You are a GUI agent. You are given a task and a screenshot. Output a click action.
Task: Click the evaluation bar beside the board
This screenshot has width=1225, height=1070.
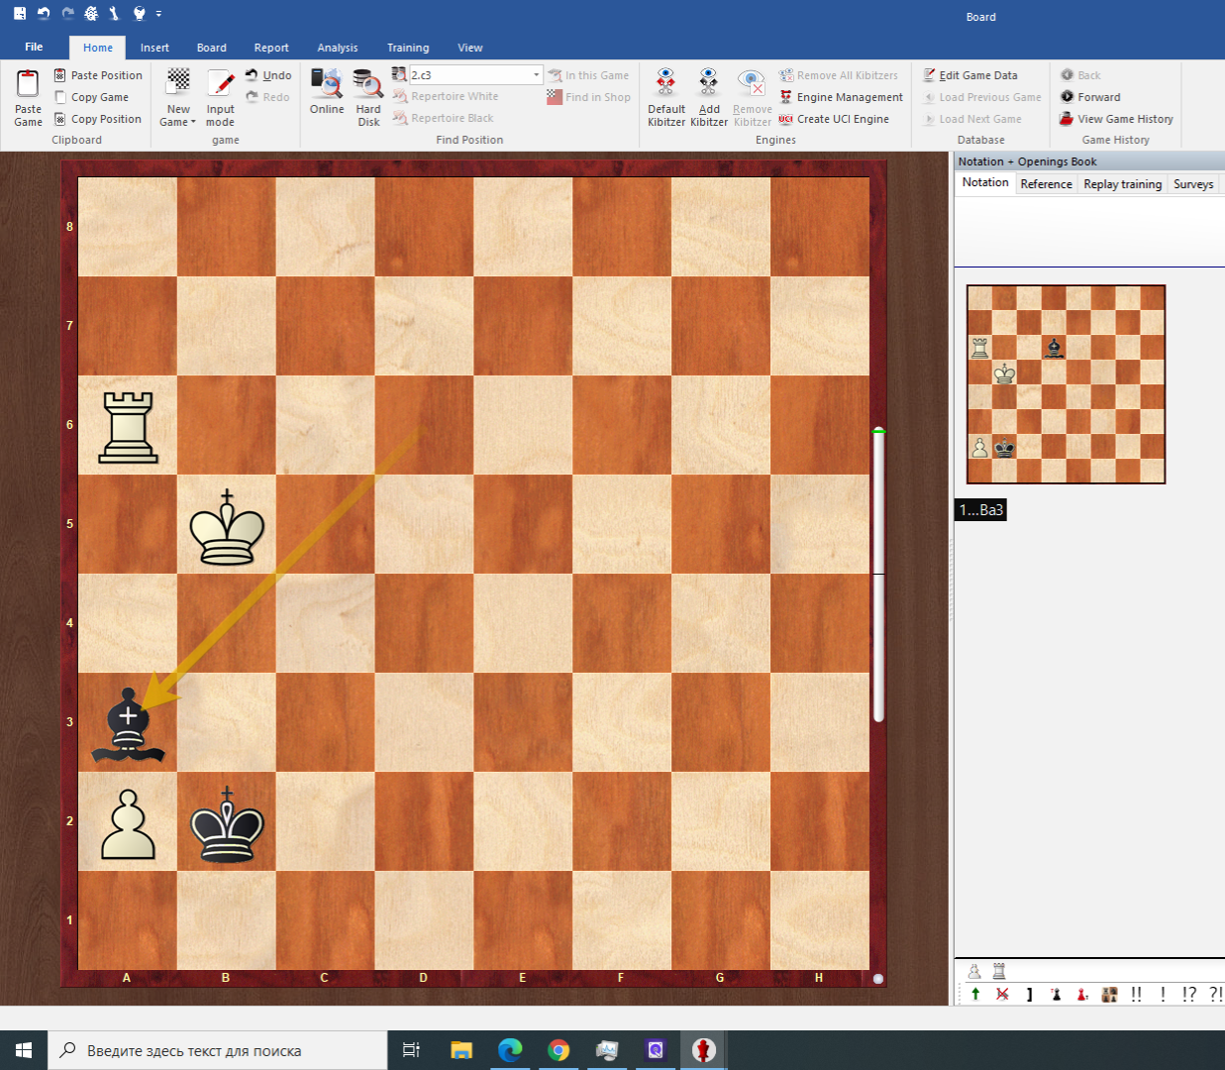(878, 575)
